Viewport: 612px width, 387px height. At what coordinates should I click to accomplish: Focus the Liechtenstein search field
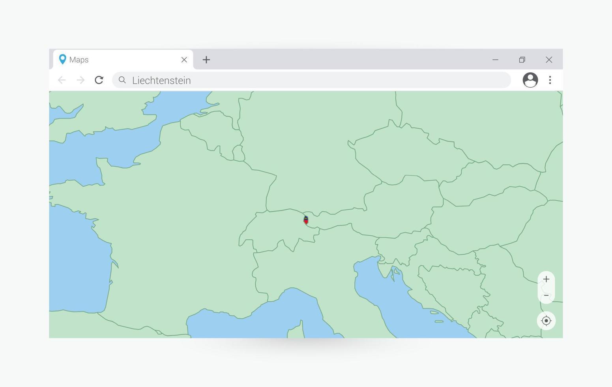312,80
